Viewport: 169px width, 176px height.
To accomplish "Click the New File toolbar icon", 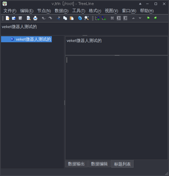I will pos(8,18).
